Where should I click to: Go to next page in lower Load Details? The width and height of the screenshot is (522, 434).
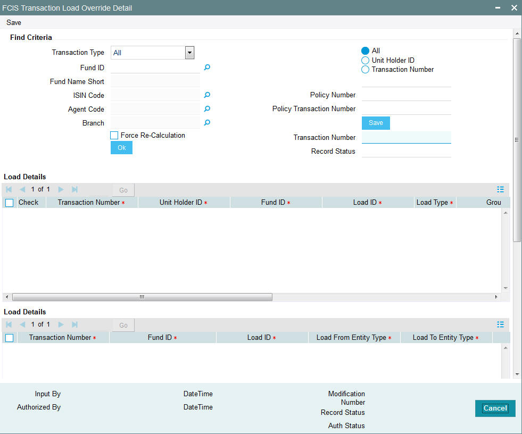61,324
